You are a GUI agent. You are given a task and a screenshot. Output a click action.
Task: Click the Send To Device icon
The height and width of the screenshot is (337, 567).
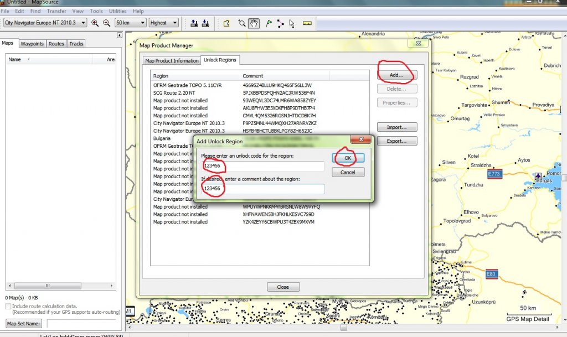click(x=194, y=23)
